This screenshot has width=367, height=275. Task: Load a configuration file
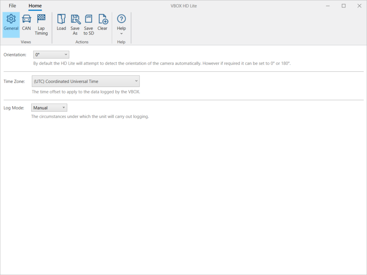pyautogui.click(x=61, y=25)
